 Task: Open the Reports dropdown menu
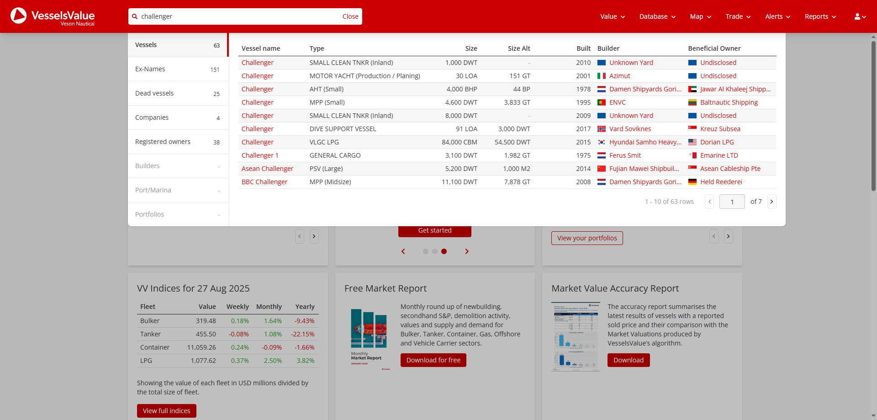coord(820,16)
